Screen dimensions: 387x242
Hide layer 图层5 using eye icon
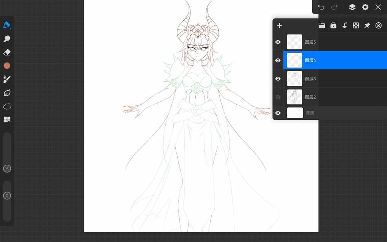click(278, 42)
